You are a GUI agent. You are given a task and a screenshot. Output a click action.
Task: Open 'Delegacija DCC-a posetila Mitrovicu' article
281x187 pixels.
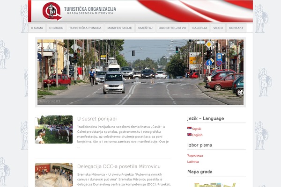pyautogui.click(x=119, y=166)
